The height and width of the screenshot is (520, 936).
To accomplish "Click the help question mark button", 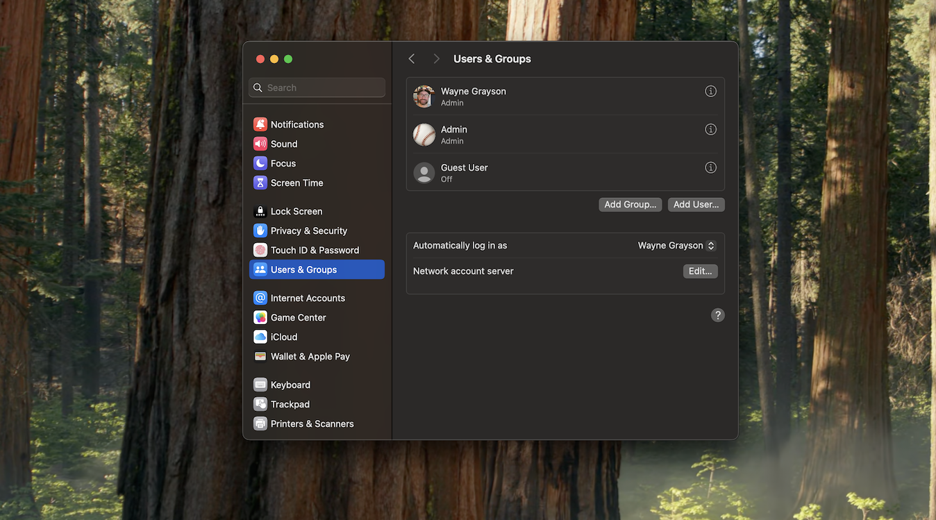I will tap(717, 315).
